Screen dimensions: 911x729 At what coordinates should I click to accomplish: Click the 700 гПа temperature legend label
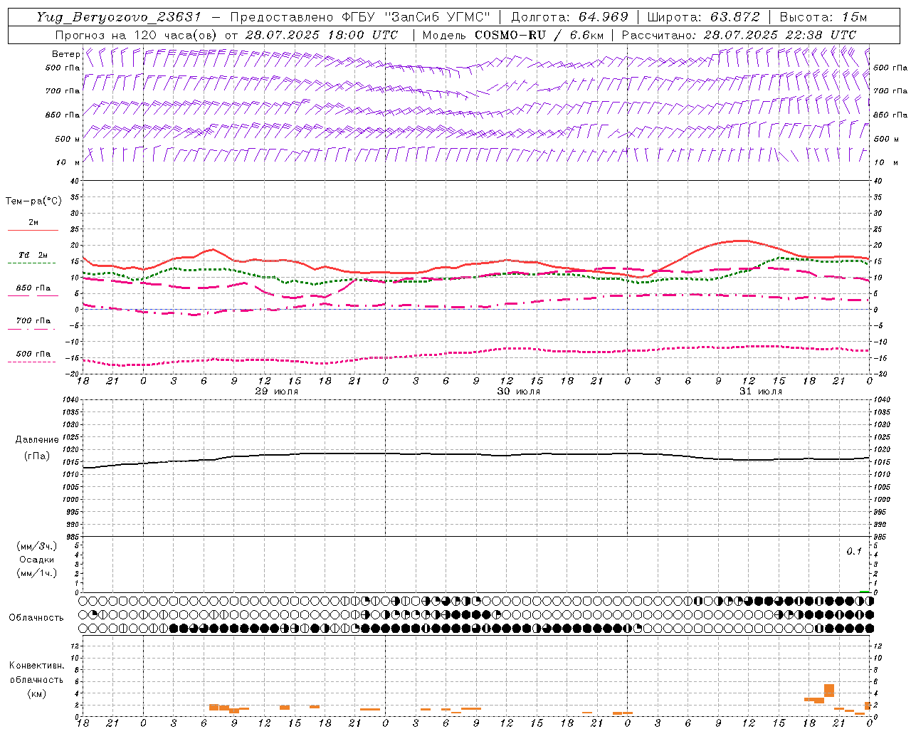pos(33,320)
